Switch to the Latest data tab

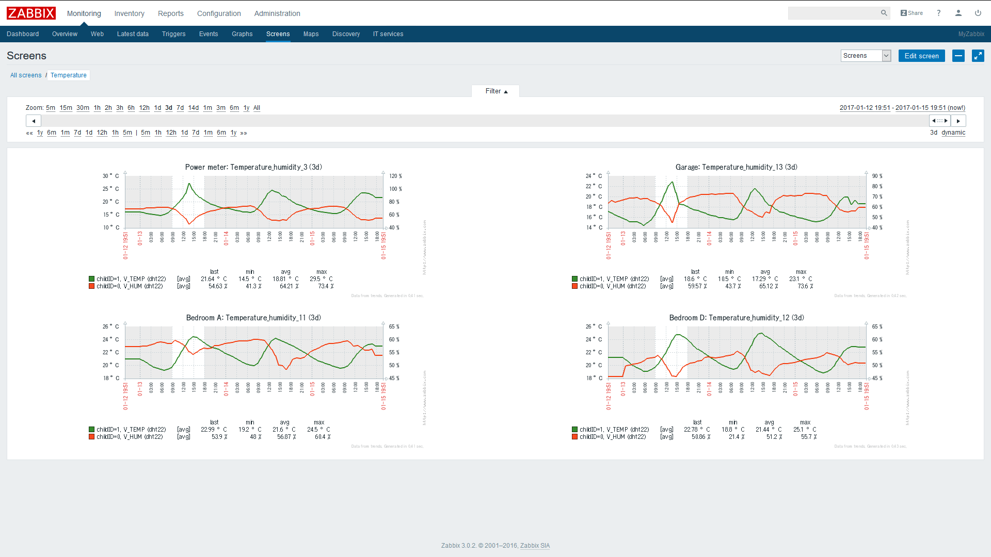(x=133, y=34)
